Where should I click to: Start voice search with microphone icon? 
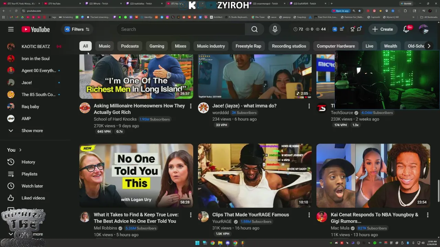tap(275, 29)
